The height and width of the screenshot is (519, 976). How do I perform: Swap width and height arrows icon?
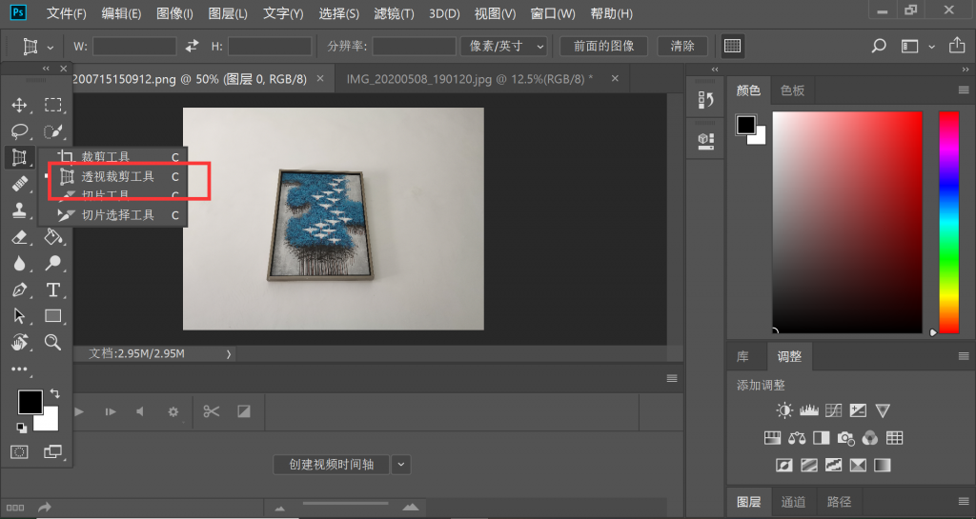(x=193, y=46)
